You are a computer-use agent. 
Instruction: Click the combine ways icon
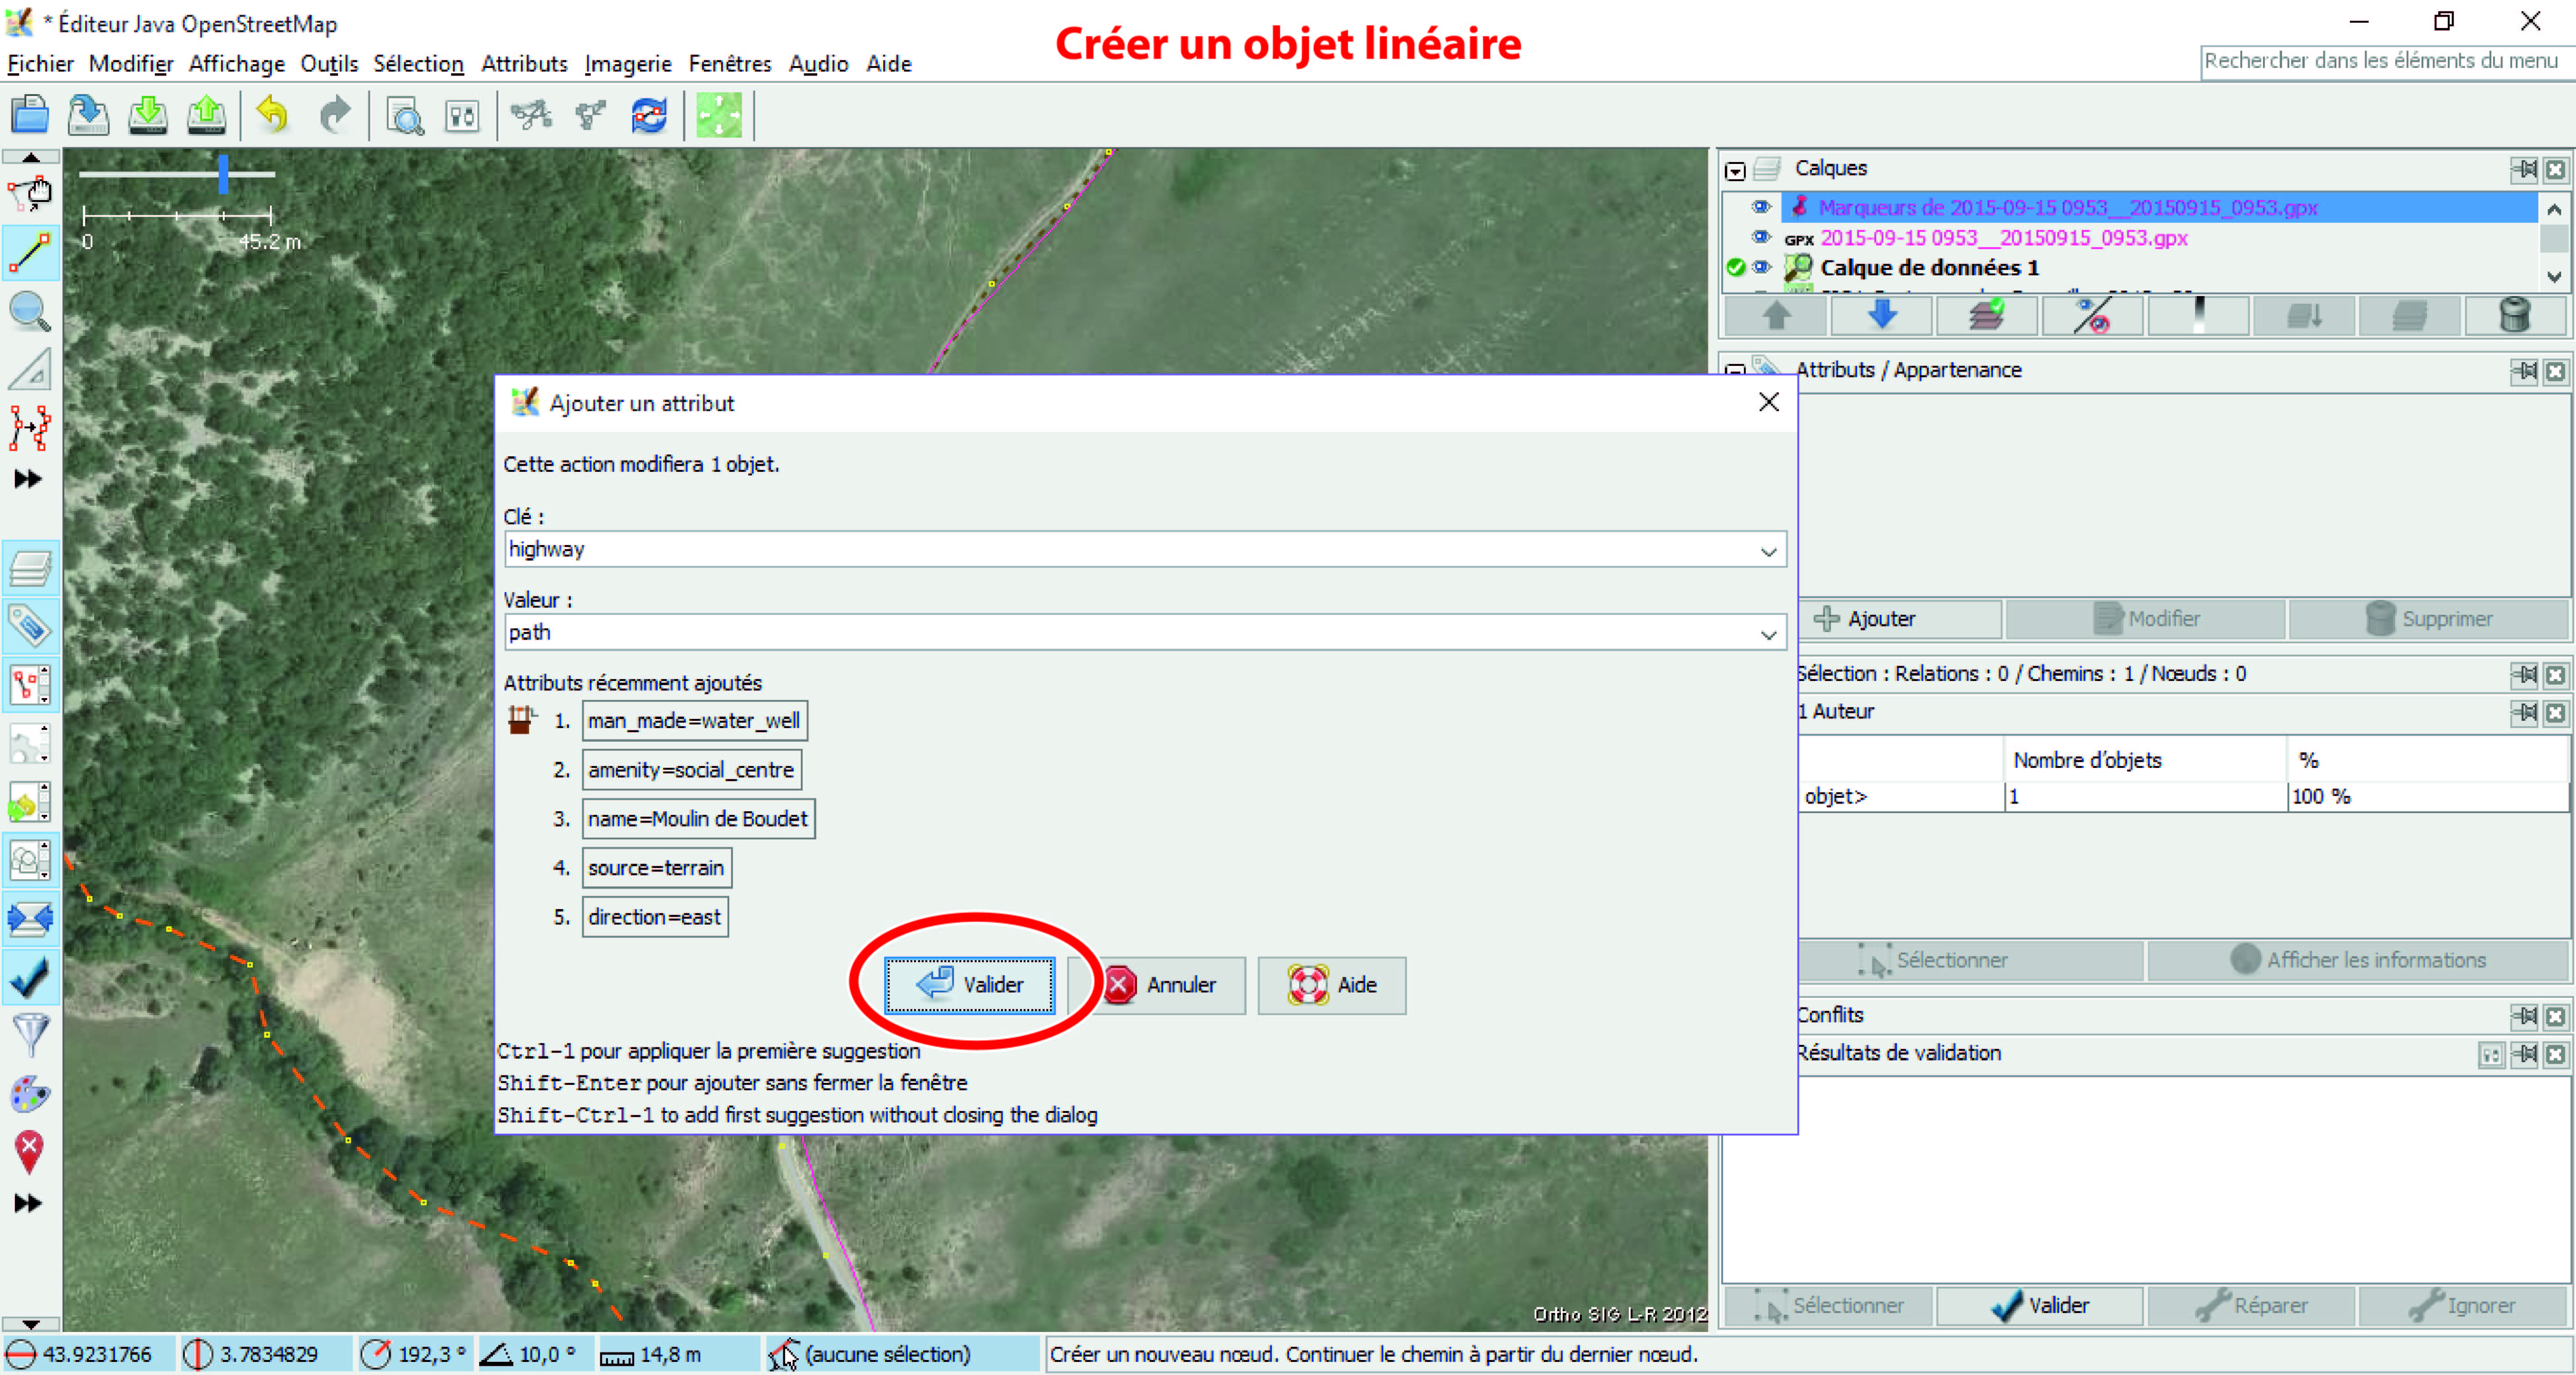pos(591,116)
